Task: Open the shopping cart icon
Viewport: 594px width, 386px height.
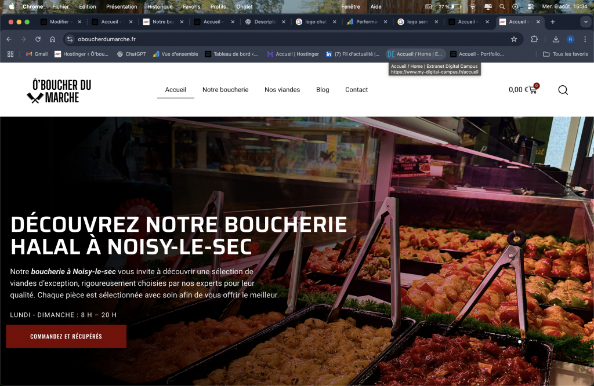Action: point(532,90)
